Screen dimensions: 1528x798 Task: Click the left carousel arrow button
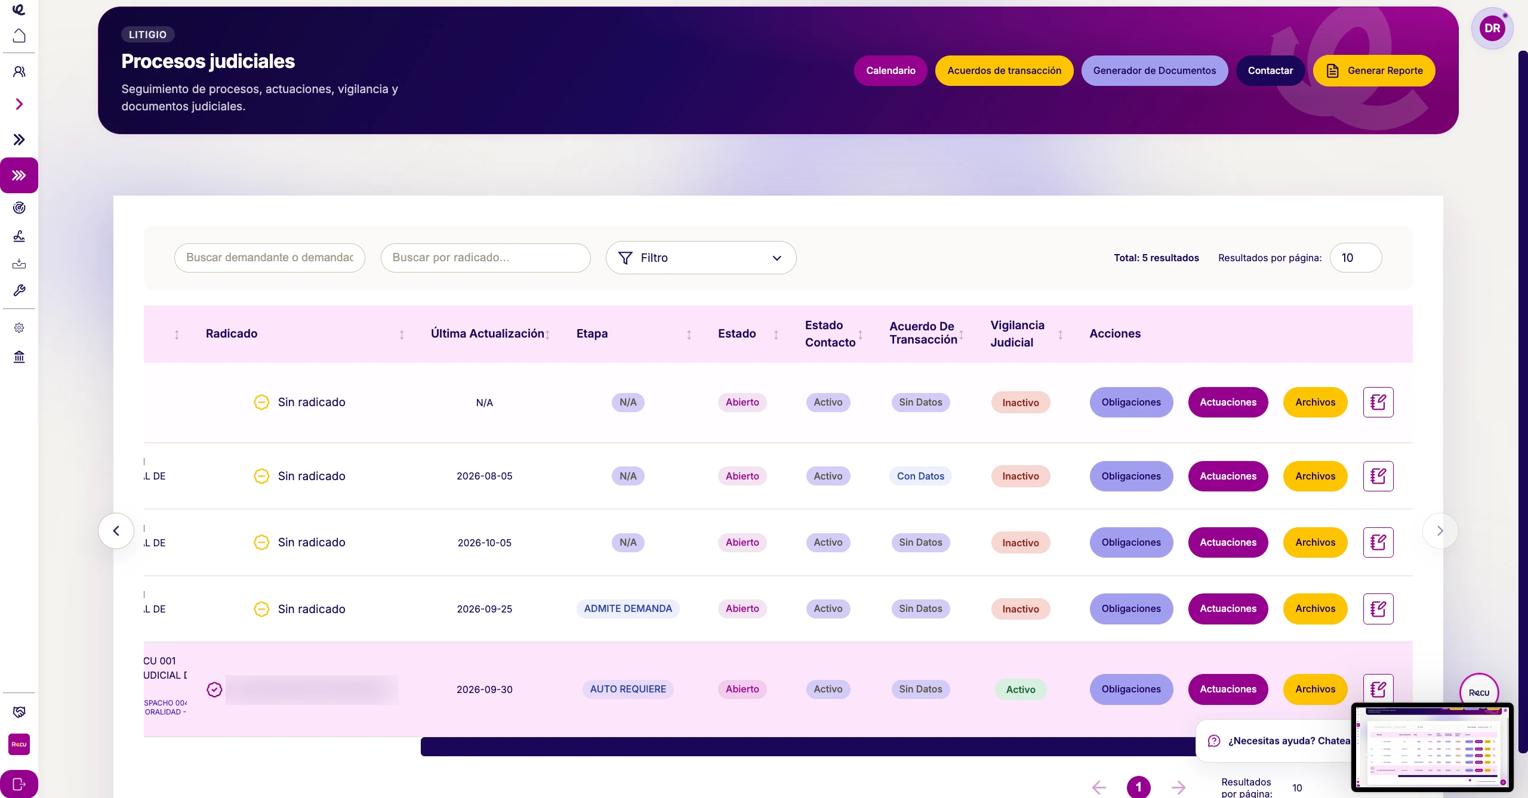(116, 531)
